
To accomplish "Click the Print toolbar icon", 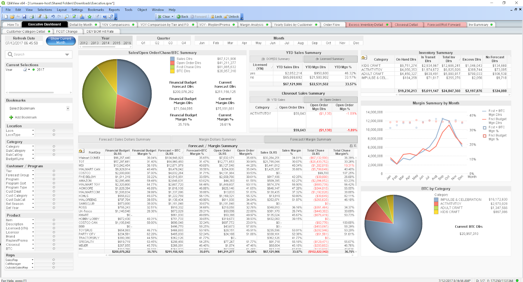I will coord(32,16).
